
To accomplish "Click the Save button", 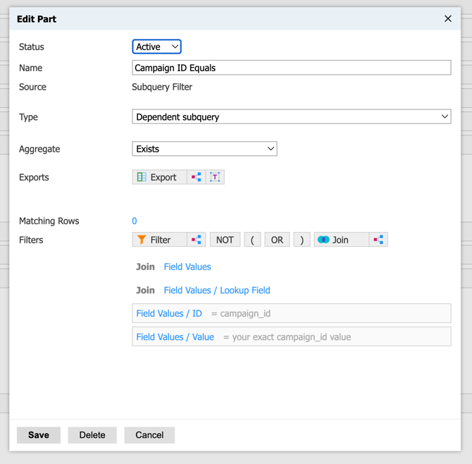I will pyautogui.click(x=39, y=435).
